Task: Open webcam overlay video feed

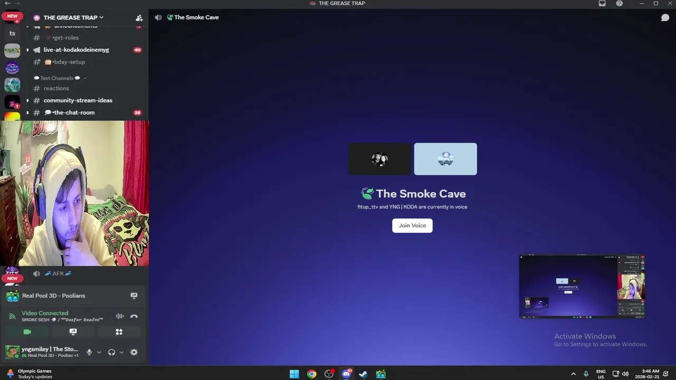Action: (74, 193)
